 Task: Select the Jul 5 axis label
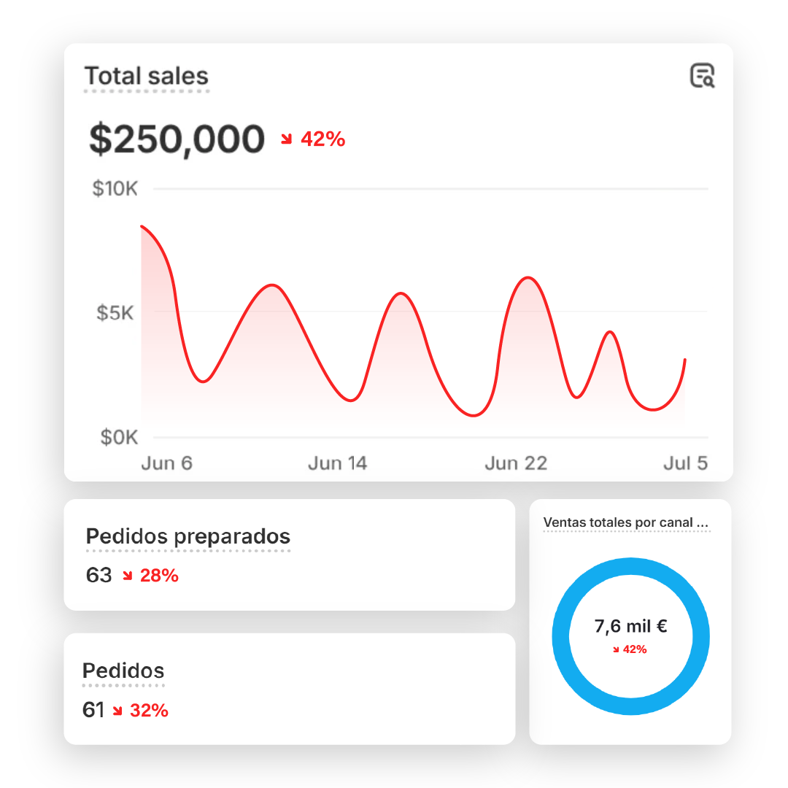pos(685,463)
